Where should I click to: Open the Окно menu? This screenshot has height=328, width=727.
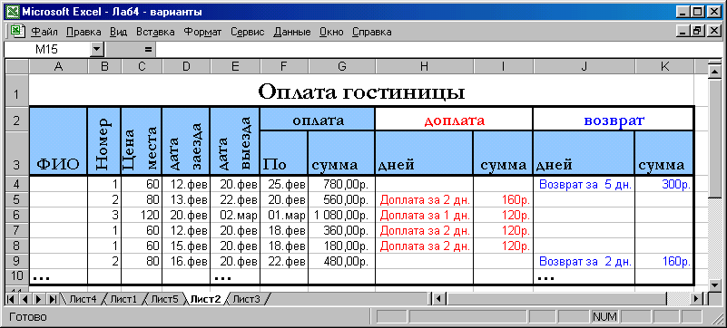(x=331, y=32)
